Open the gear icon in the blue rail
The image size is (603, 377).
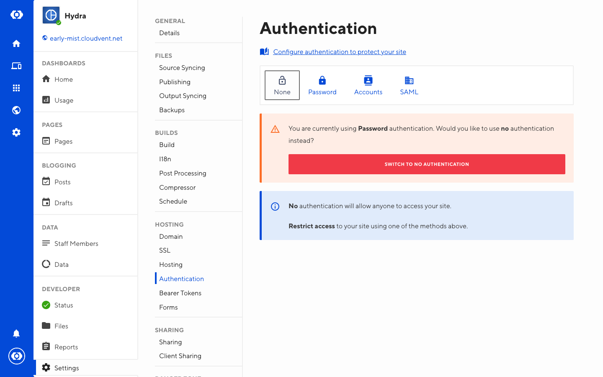pyautogui.click(x=16, y=132)
